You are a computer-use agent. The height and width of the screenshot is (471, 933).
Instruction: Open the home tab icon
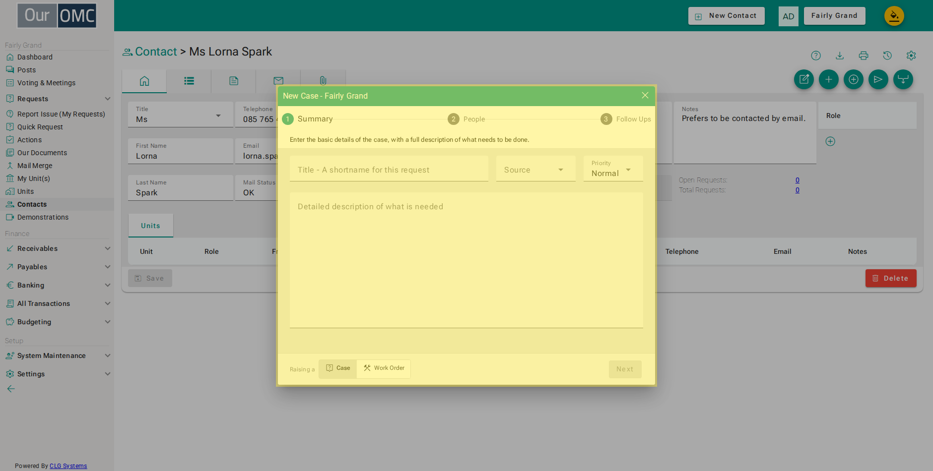(144, 81)
